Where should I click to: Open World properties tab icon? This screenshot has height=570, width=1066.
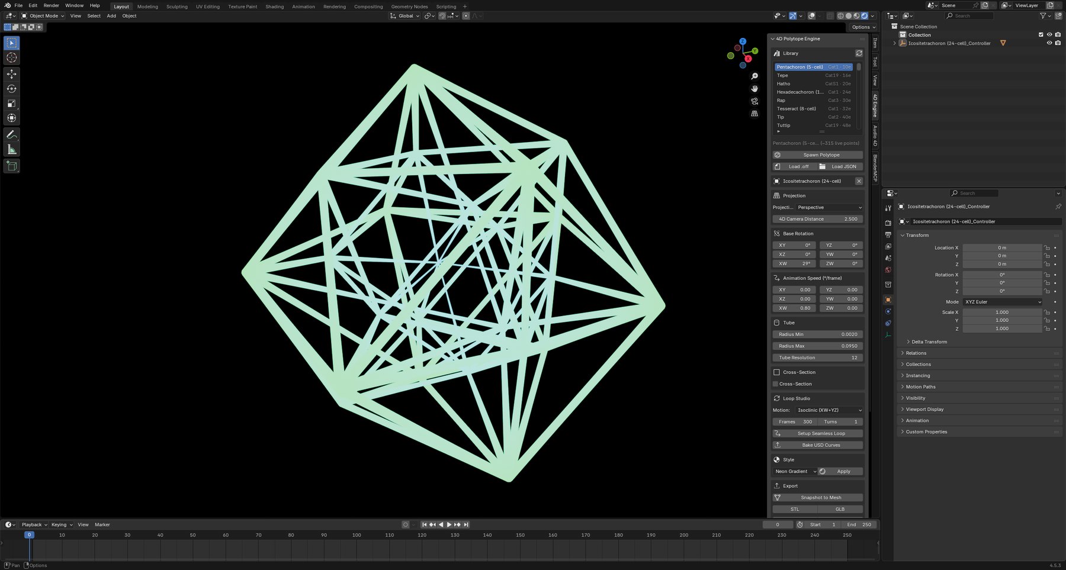[888, 270]
